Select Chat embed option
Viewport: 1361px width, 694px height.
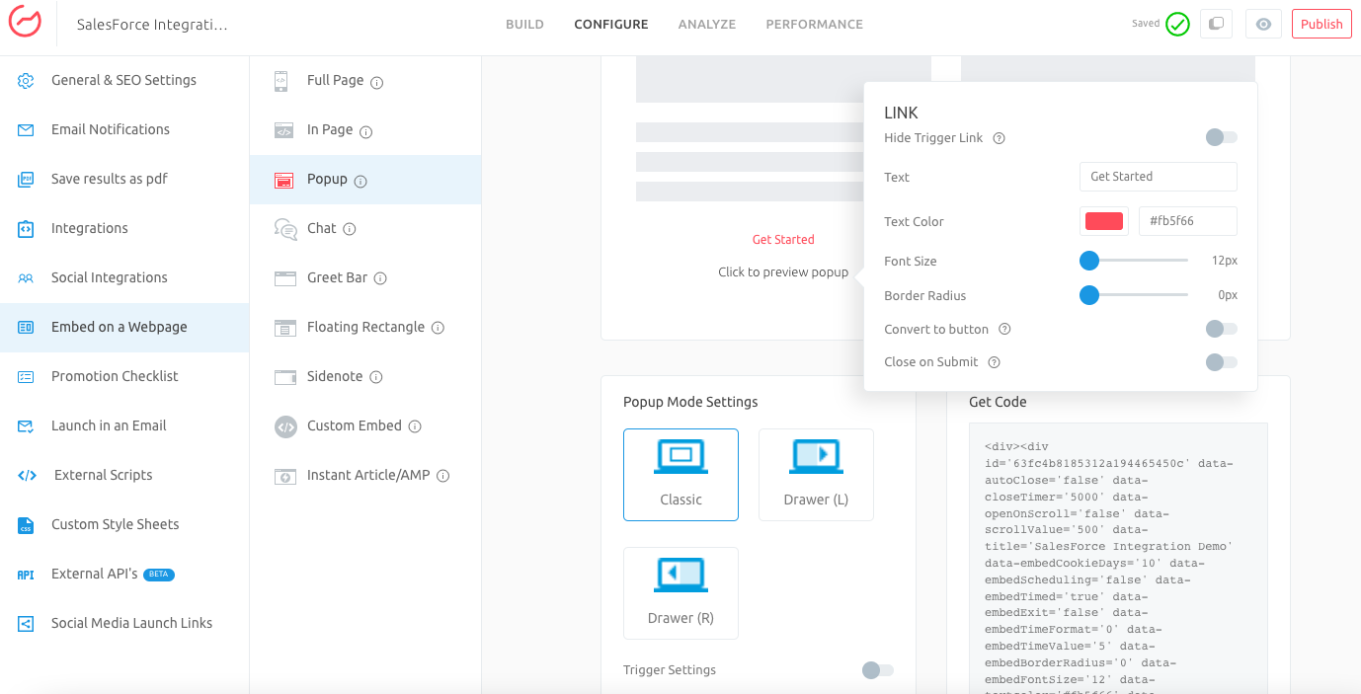[365, 229]
